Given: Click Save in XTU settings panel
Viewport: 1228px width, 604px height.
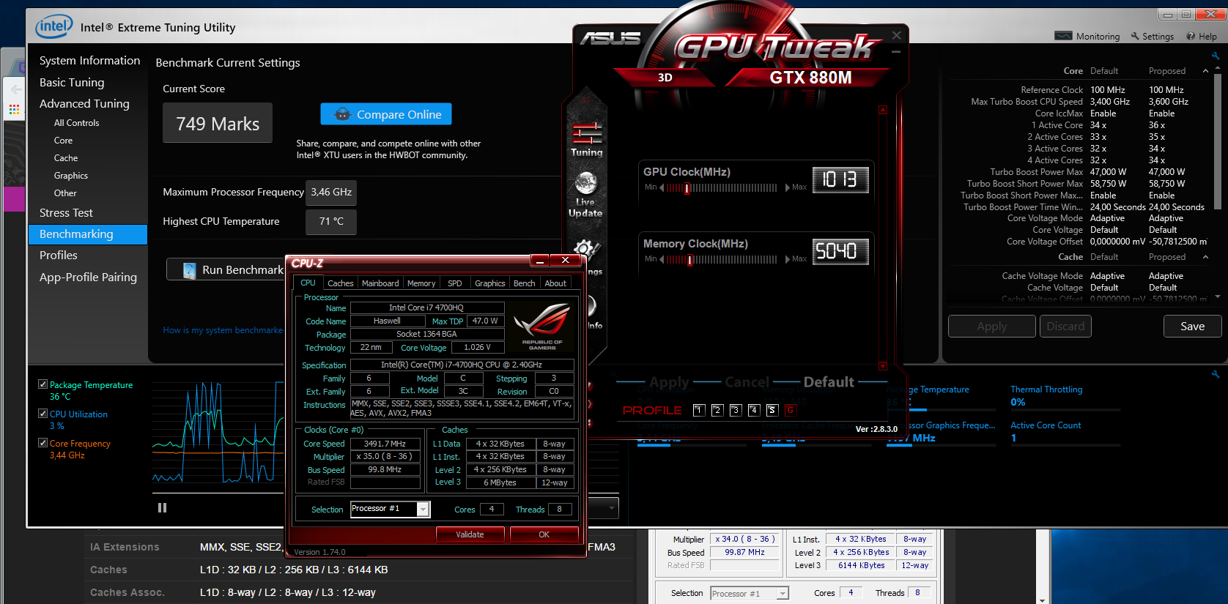Looking at the screenshot, I should [1192, 327].
